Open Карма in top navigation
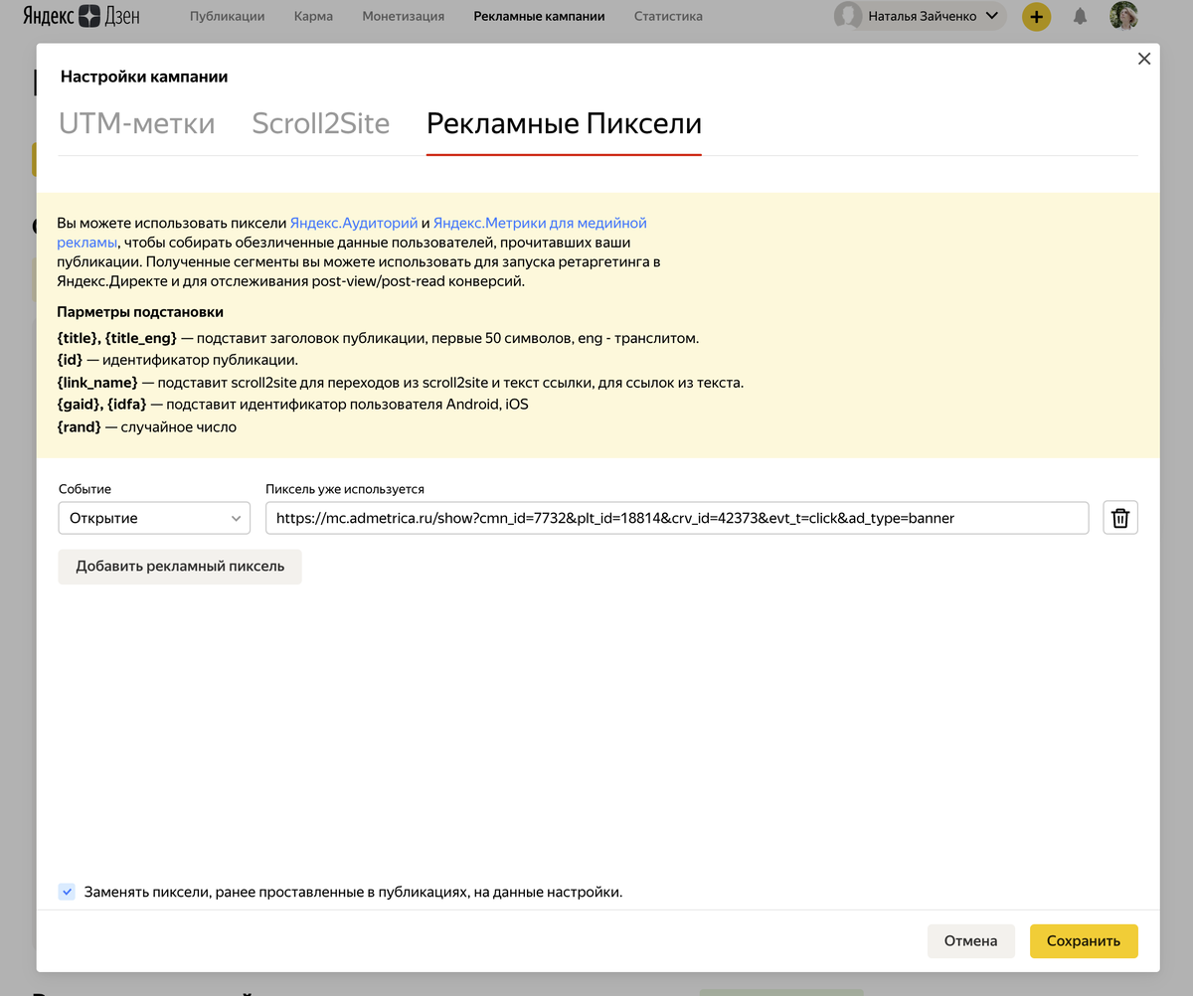 coord(314,16)
